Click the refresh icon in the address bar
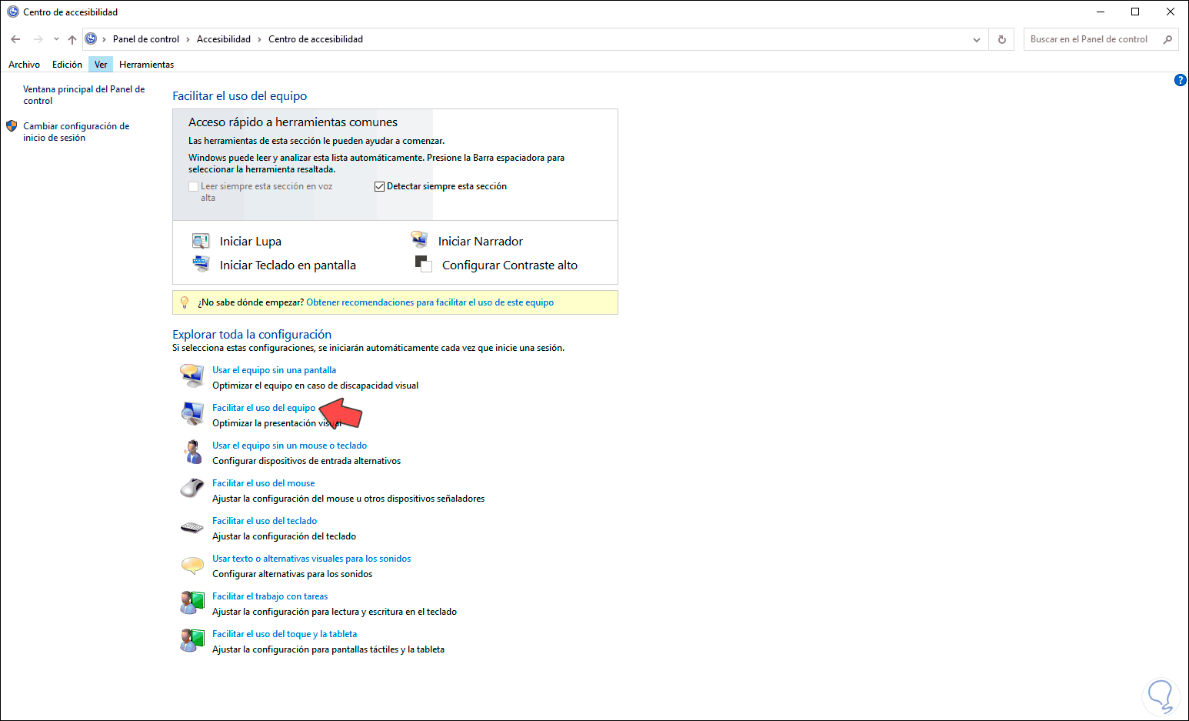The image size is (1189, 721). 1001,38
